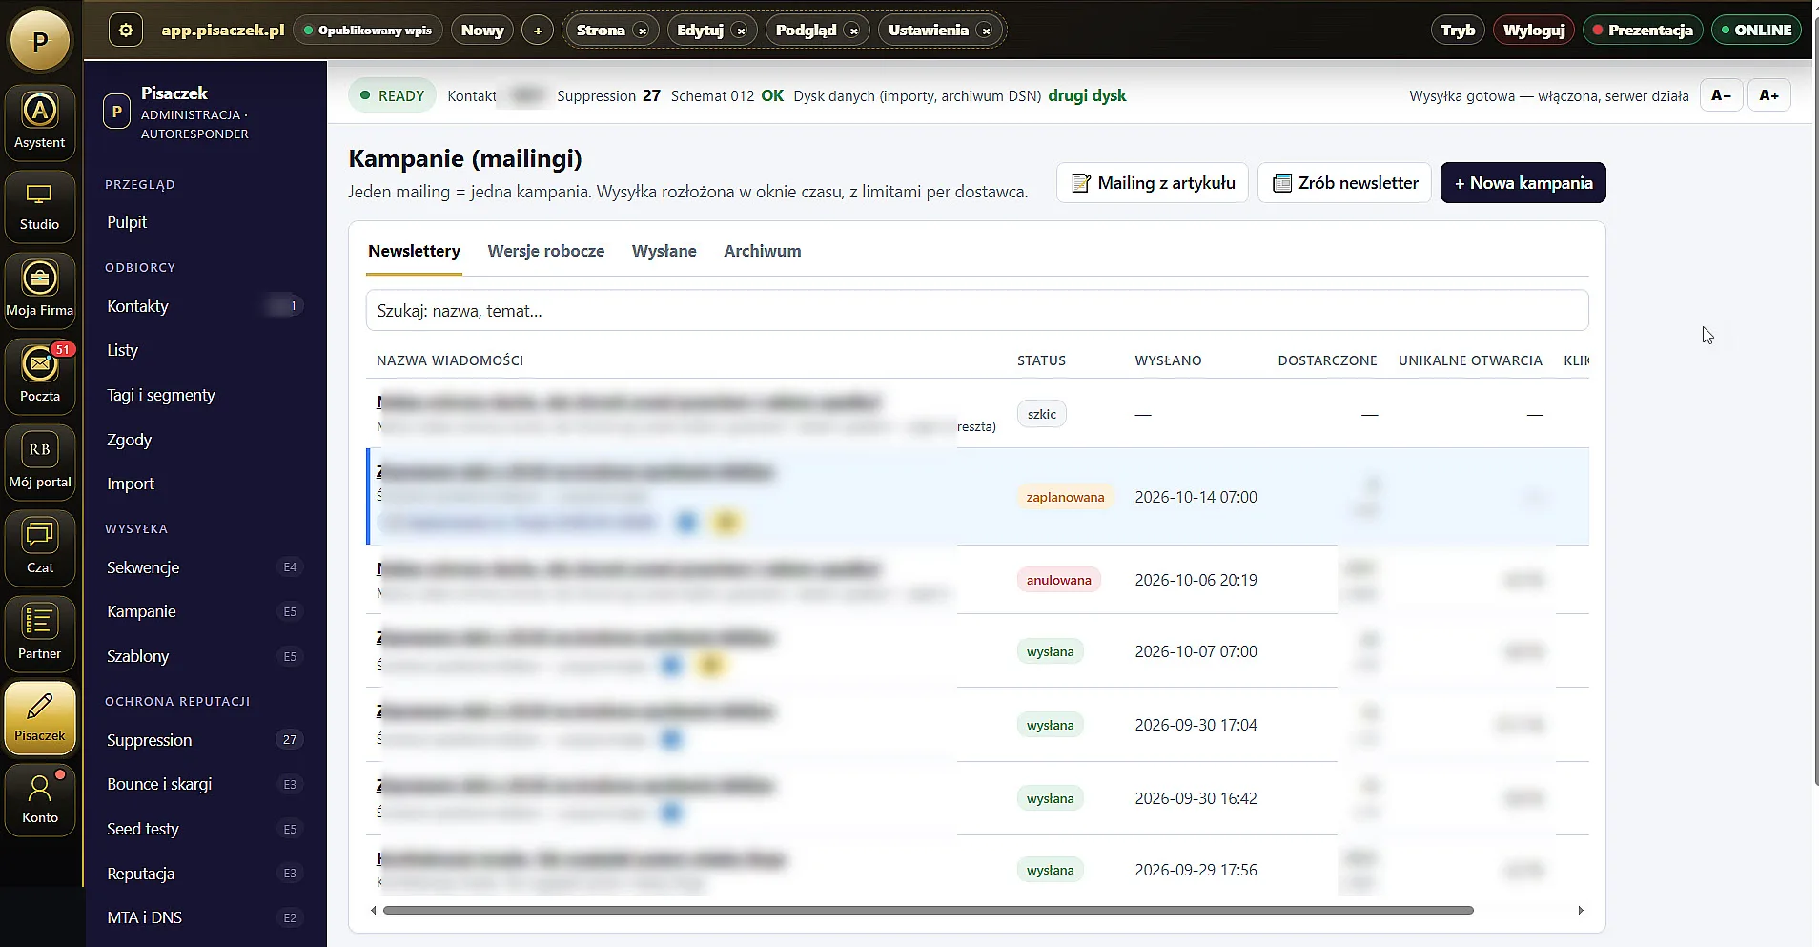Log out using Wyloguj

[1534, 30]
